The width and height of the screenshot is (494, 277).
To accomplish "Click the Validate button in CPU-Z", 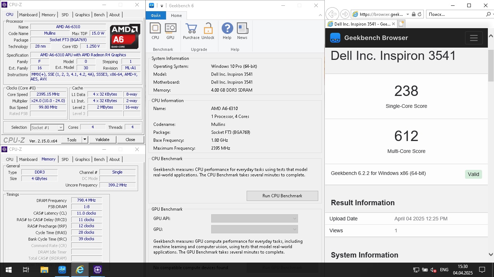I will click(x=102, y=140).
